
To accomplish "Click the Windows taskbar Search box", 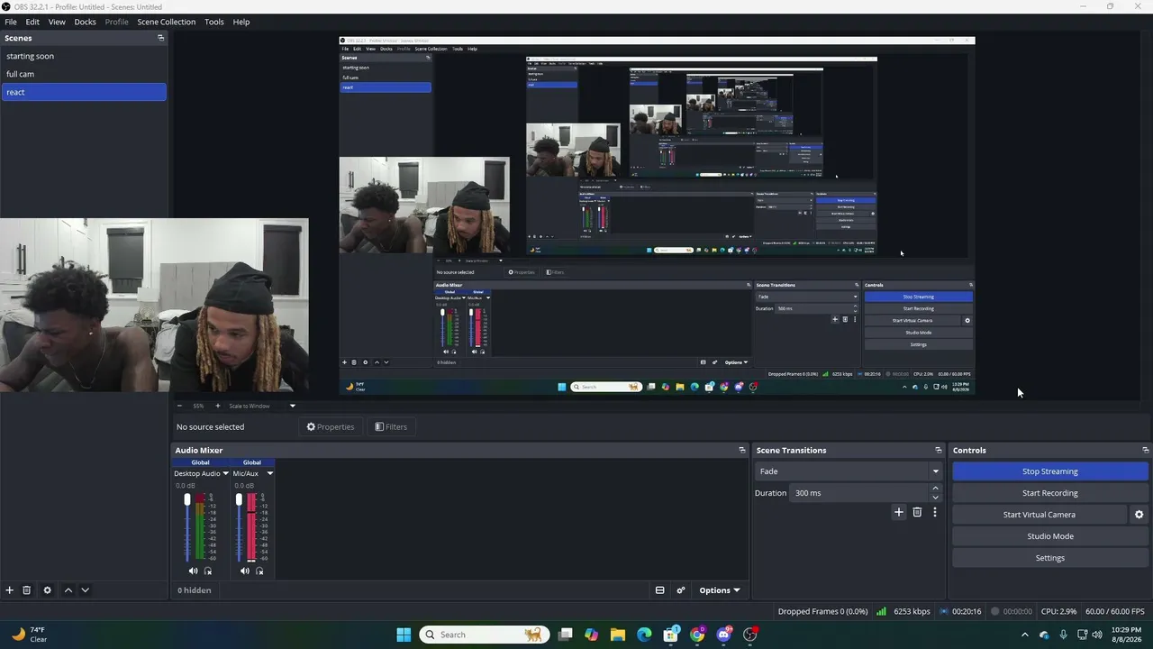I will [484, 635].
